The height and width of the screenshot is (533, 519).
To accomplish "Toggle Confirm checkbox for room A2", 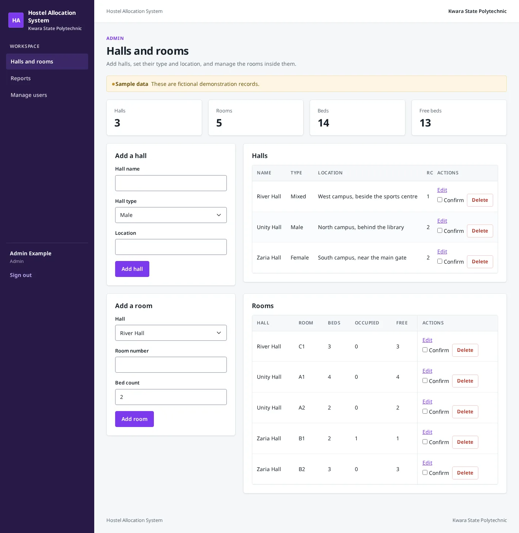I will click(x=425, y=411).
